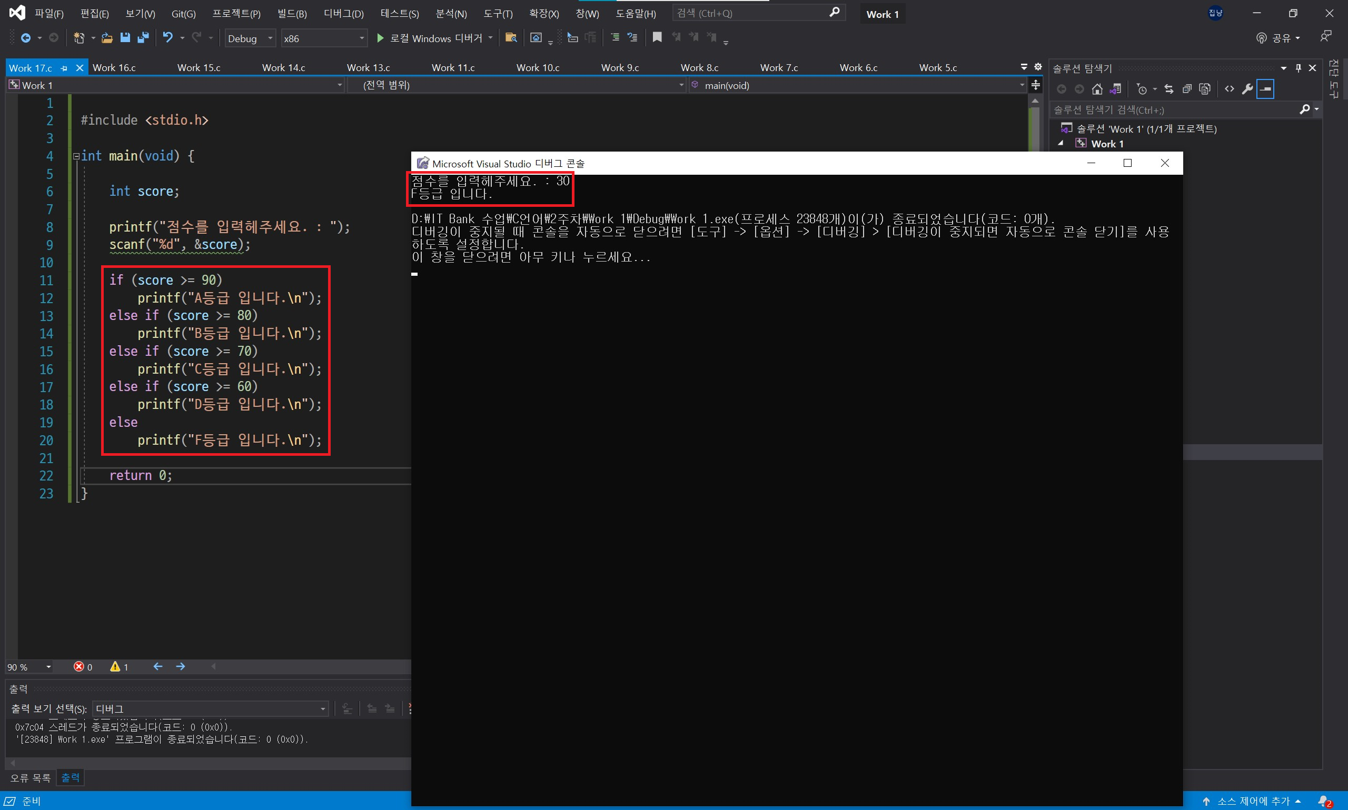The image size is (1348, 810).
Task: Toggle Preview Selected Items in Solution Explorer
Action: point(1265,89)
